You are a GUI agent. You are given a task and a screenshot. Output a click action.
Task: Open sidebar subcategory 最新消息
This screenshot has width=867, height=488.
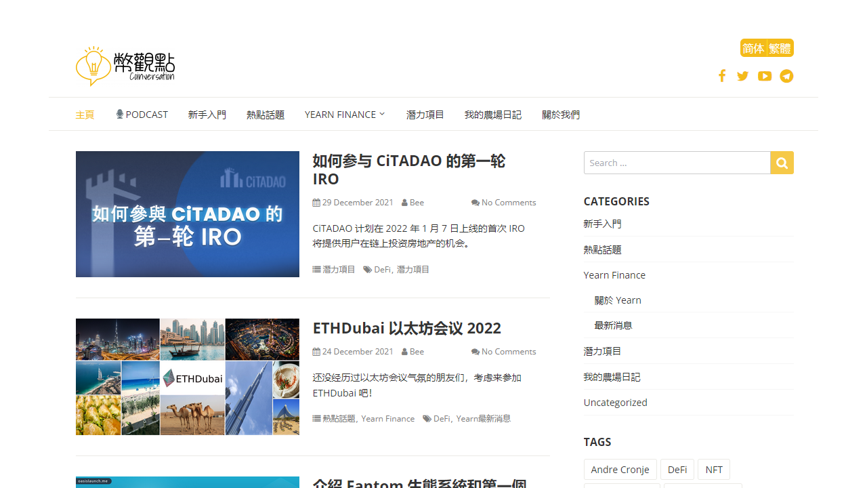click(x=613, y=325)
